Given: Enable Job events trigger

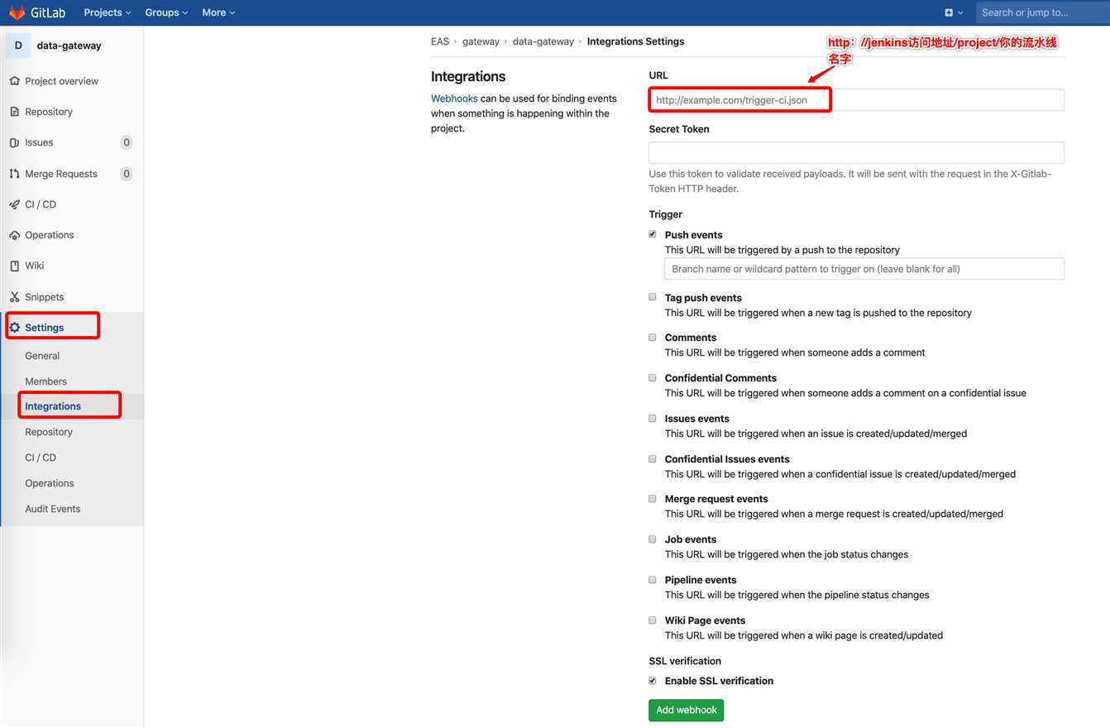Looking at the screenshot, I should coord(653,539).
